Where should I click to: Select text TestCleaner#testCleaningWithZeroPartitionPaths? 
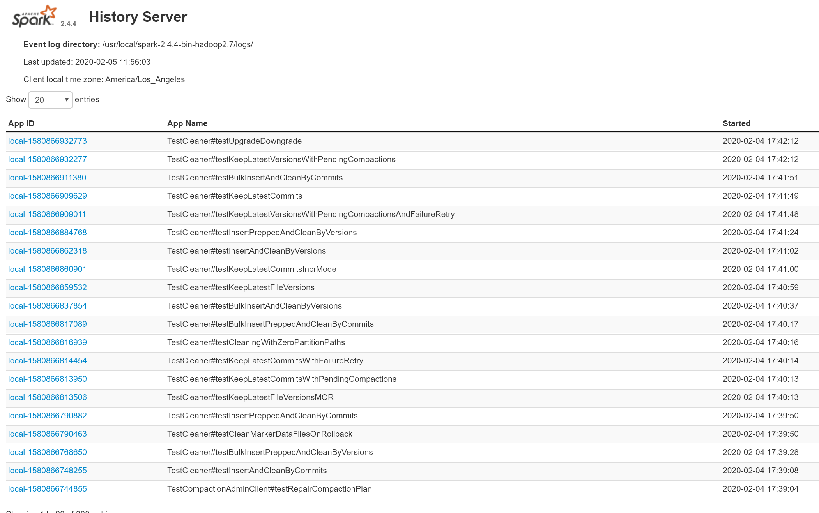[256, 342]
